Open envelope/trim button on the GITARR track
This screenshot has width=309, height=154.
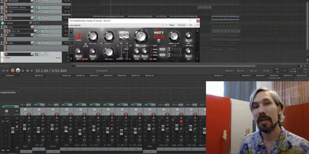45,35
